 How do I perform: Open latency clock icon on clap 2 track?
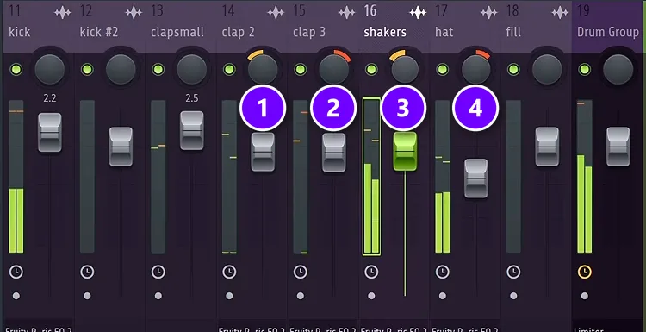point(229,272)
